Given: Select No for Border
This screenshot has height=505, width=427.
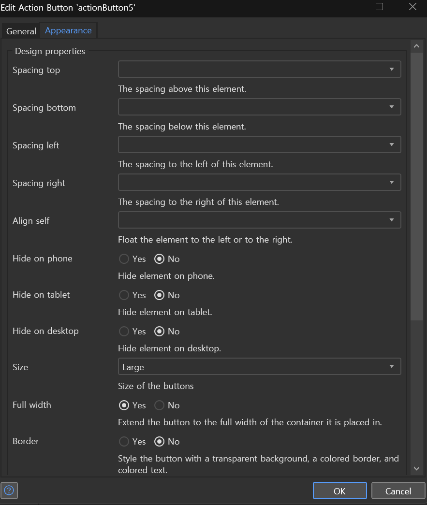Looking at the screenshot, I should [x=160, y=442].
